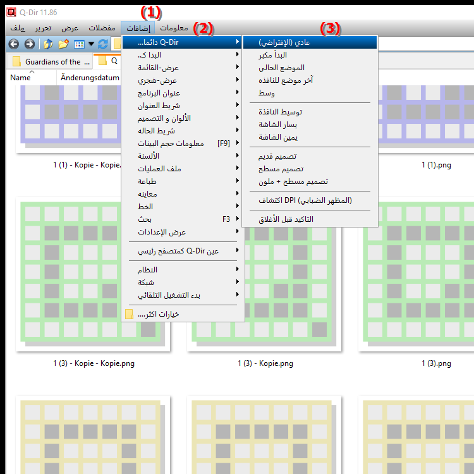Expand the البدا كـ submenu
Viewport: 474px width, 474px height.
[x=182, y=55]
